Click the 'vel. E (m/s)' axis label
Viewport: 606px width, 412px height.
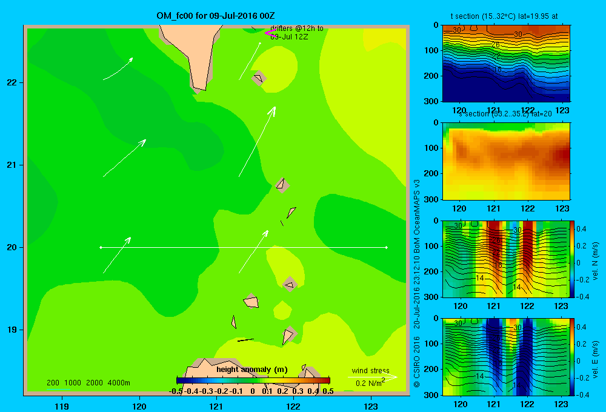pyautogui.click(x=595, y=359)
